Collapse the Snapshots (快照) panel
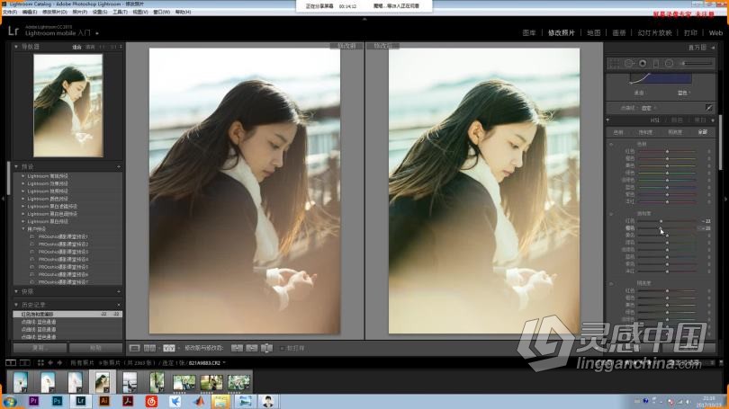The width and height of the screenshot is (729, 409). pyautogui.click(x=16, y=291)
